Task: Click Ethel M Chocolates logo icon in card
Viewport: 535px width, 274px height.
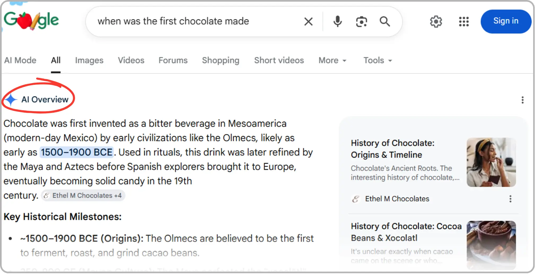Action: (x=356, y=199)
